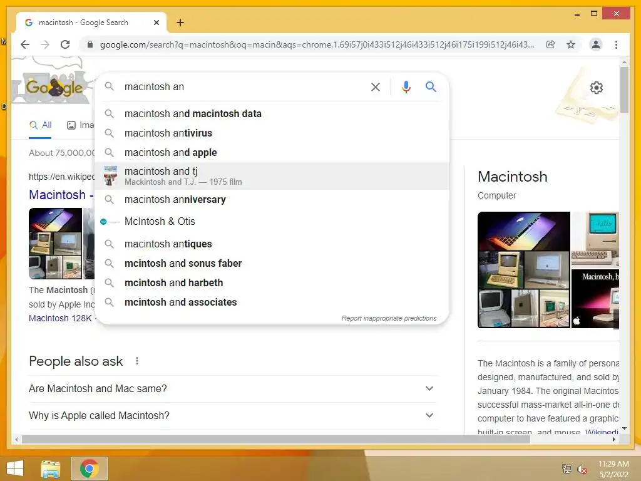Screen dimensions: 641x481
Task: Select suggestion 'McIntosh & Otis'
Action: 272,221
